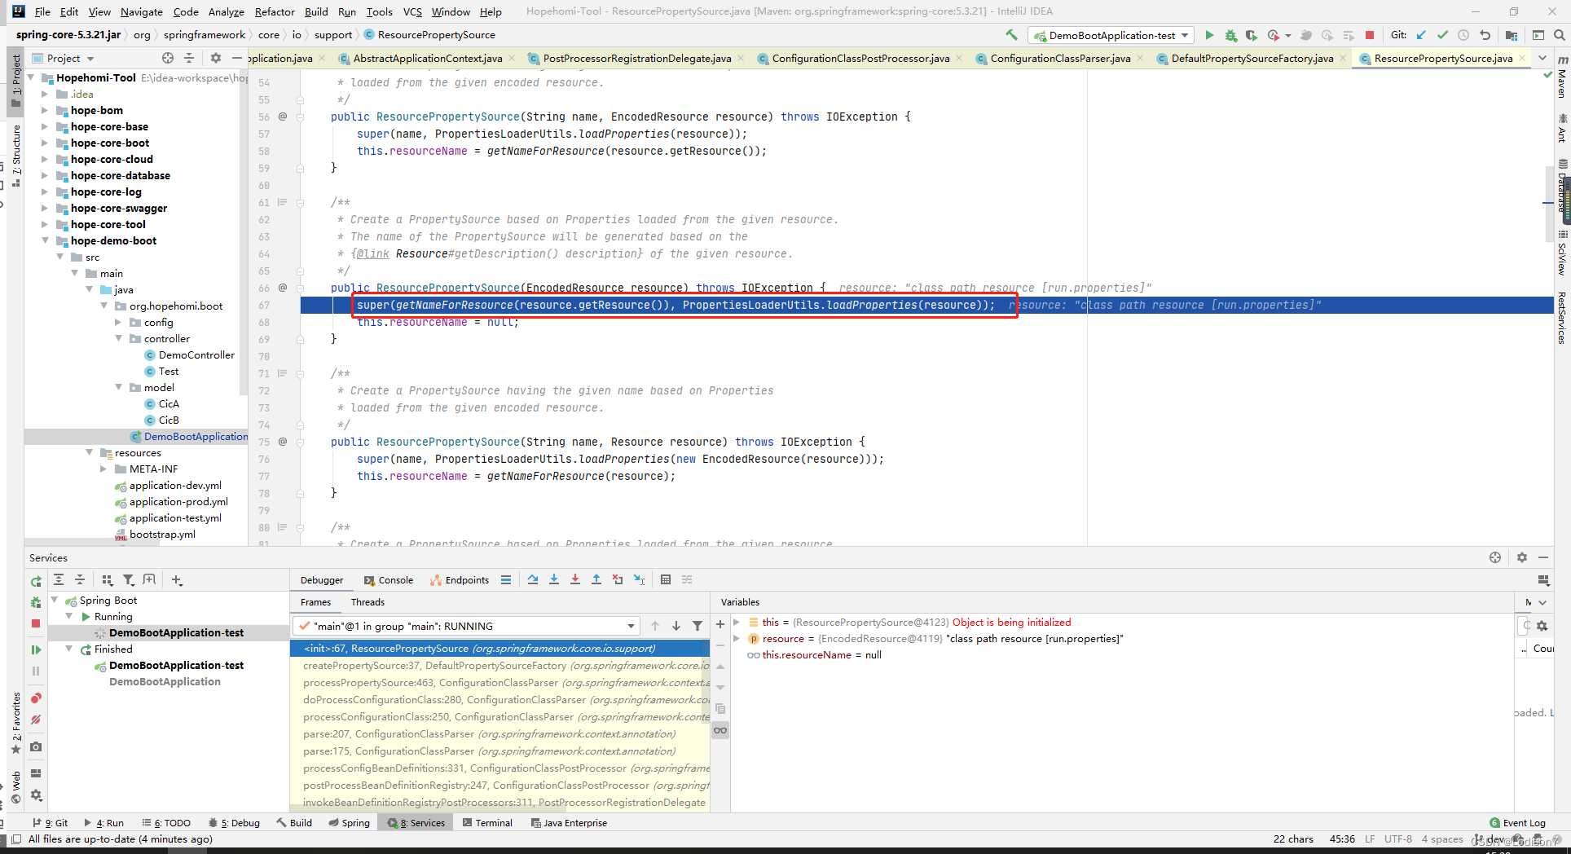This screenshot has width=1571, height=854.
Task: Click the Build Project hammer icon
Action: coord(1011,35)
